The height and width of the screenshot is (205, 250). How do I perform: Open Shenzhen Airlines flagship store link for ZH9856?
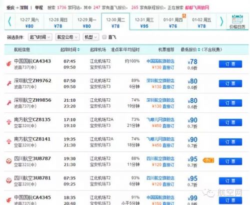click(x=160, y=100)
